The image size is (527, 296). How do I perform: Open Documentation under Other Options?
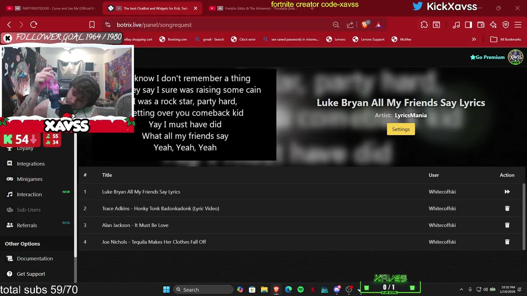click(35, 259)
